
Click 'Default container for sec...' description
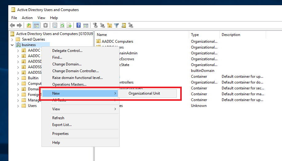(x=243, y=88)
